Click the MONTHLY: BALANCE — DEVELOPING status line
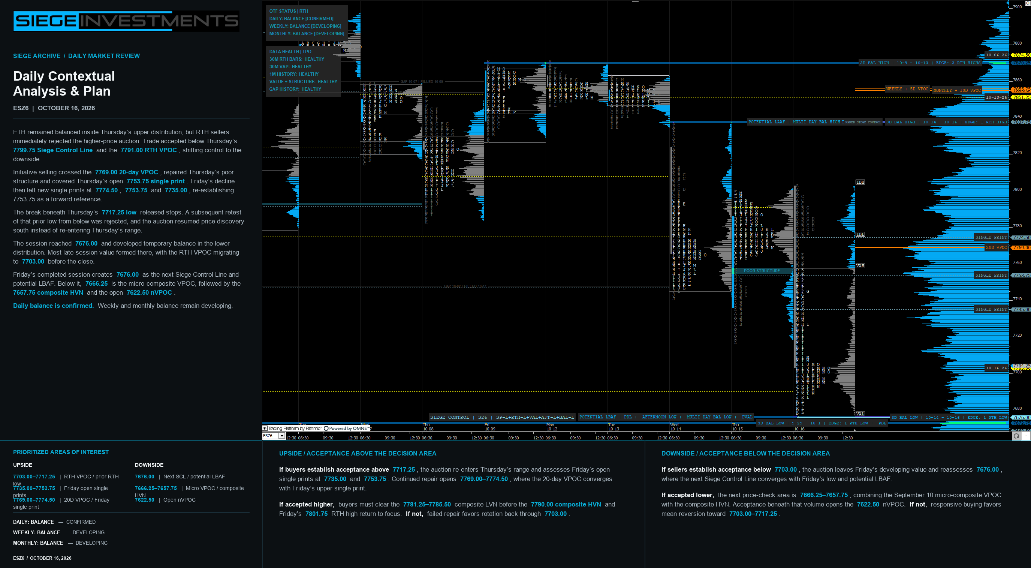 (60, 543)
